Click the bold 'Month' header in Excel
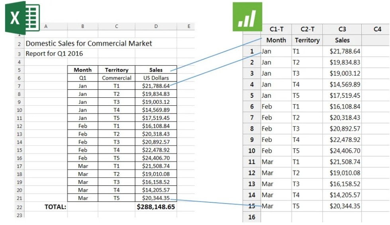390x225 pixels. tap(82, 70)
